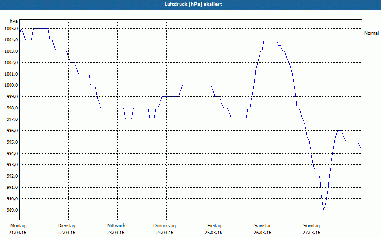Click the 'Montag' day label
The height and width of the screenshot is (238, 381).
point(18,226)
